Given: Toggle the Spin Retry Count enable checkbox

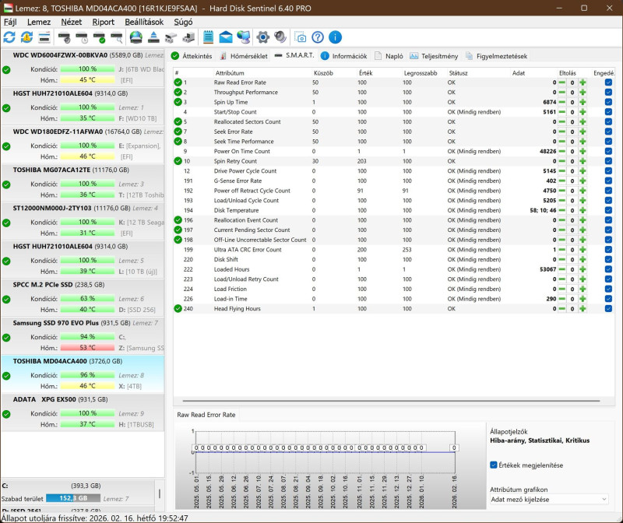Looking at the screenshot, I should [x=608, y=161].
